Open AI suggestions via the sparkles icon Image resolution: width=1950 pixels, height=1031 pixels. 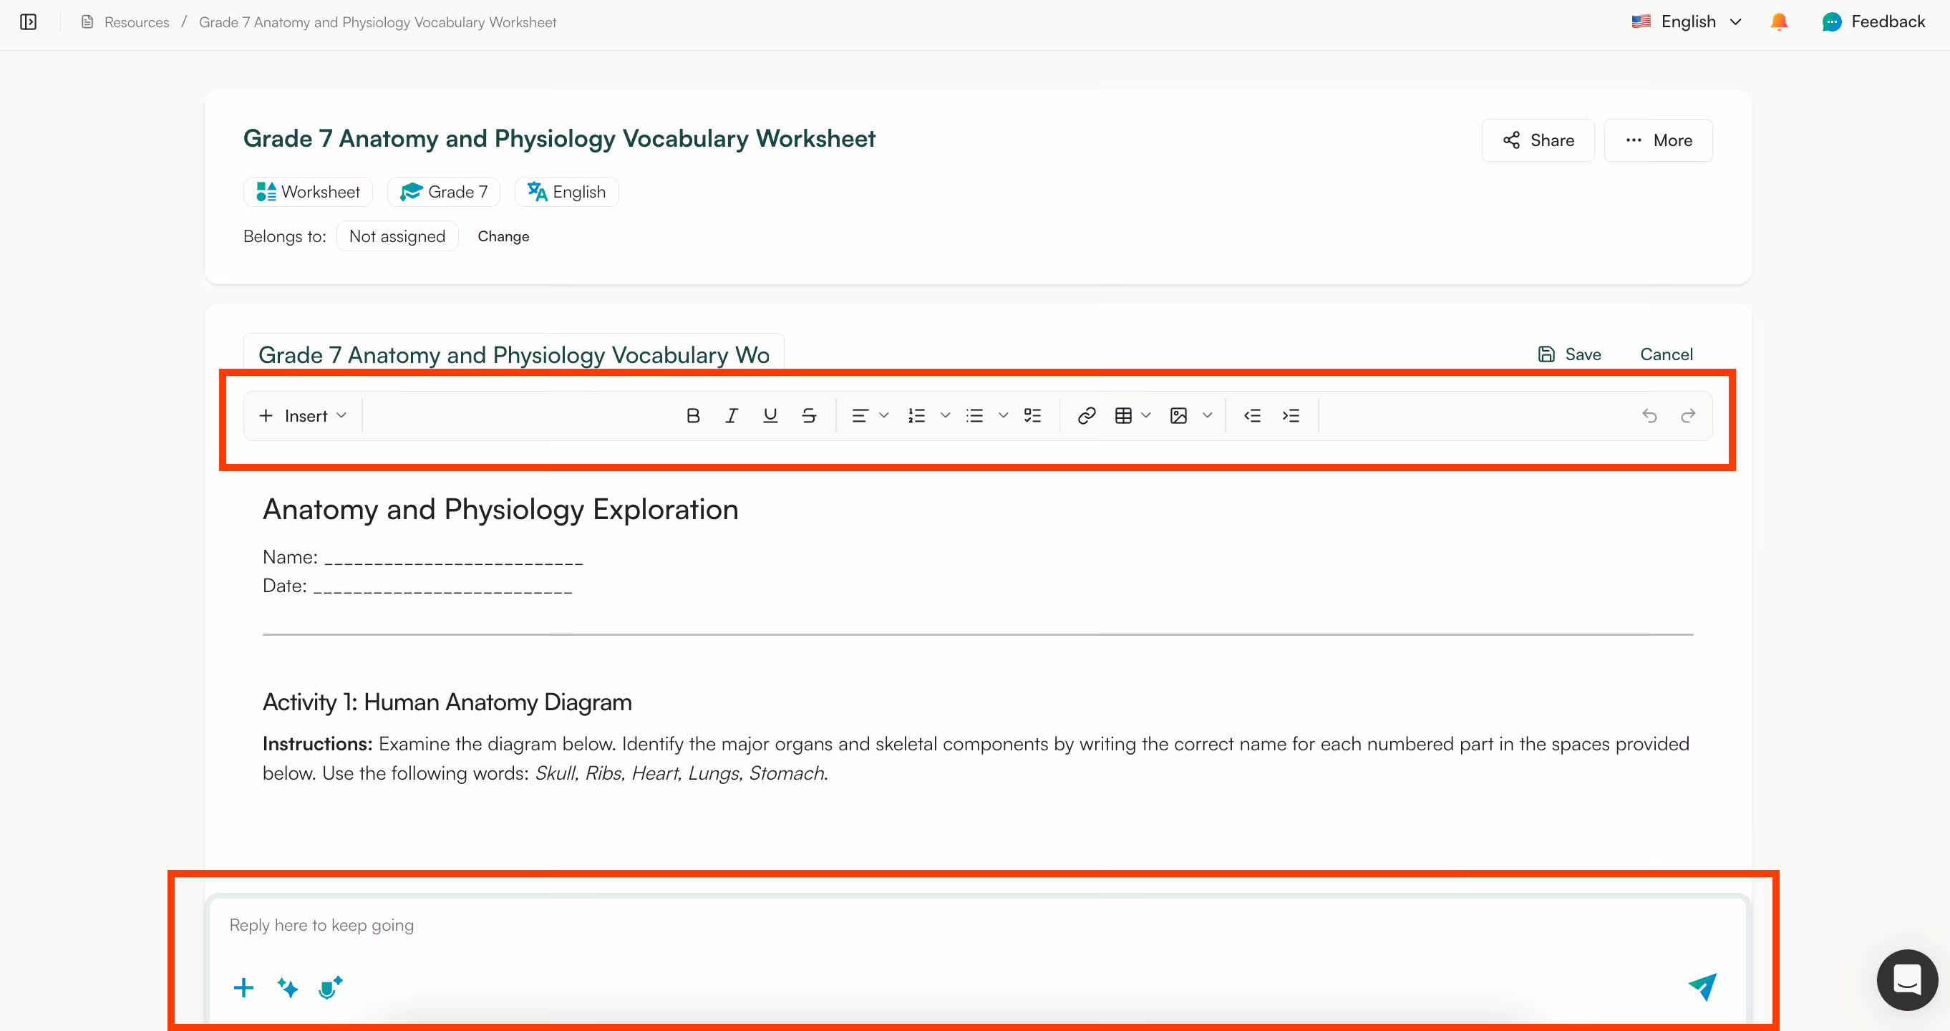[x=287, y=987]
